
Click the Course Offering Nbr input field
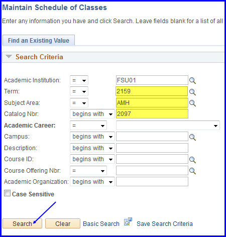point(152,171)
